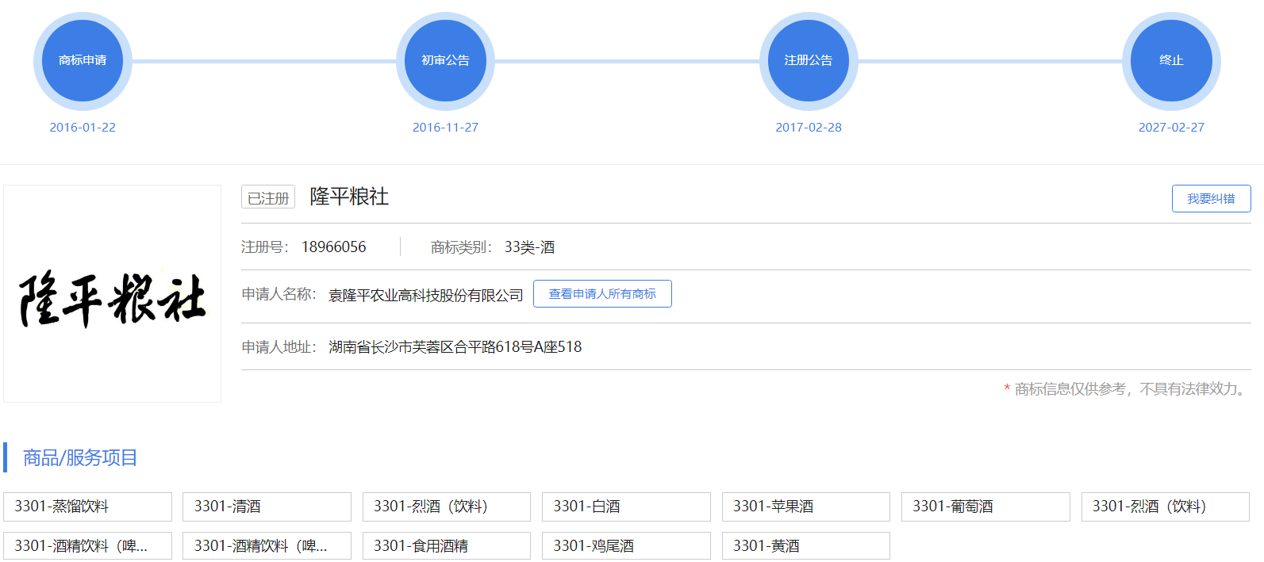Click the 我要纠错 button
This screenshot has height=562, width=1264.
pyautogui.click(x=1211, y=198)
